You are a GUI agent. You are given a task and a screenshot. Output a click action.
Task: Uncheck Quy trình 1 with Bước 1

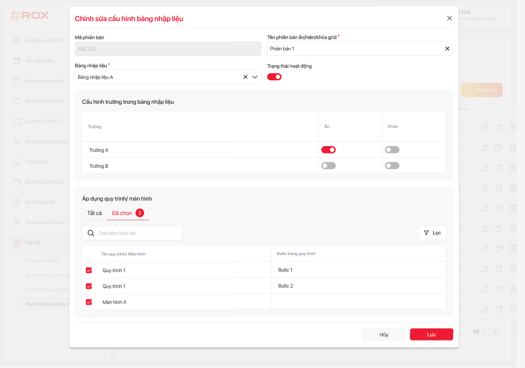(89, 270)
